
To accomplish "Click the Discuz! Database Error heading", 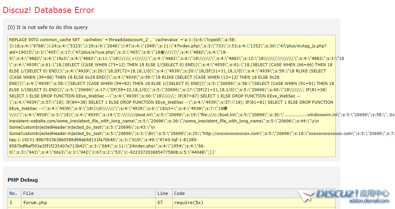I will tap(49, 10).
